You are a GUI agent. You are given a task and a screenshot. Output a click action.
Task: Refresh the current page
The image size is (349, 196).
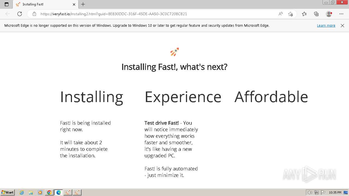(20, 14)
